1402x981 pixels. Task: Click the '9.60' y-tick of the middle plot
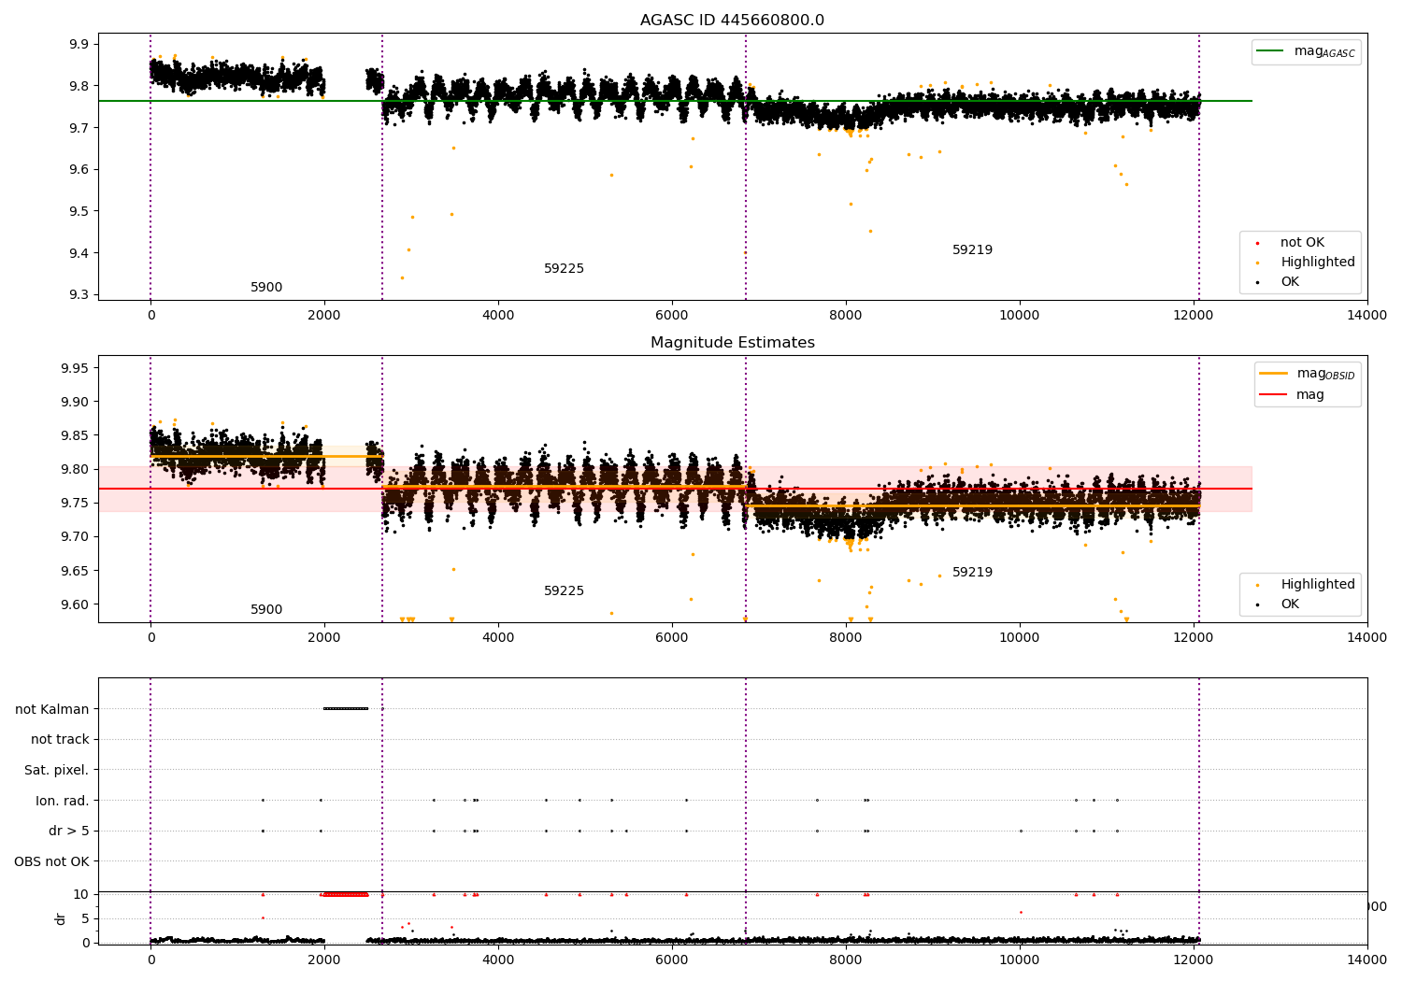pos(76,604)
